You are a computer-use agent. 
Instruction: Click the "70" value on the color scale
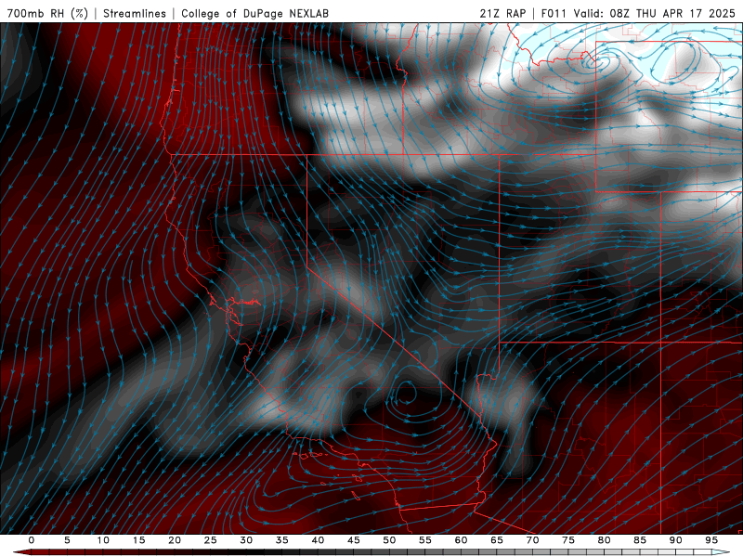coord(532,540)
